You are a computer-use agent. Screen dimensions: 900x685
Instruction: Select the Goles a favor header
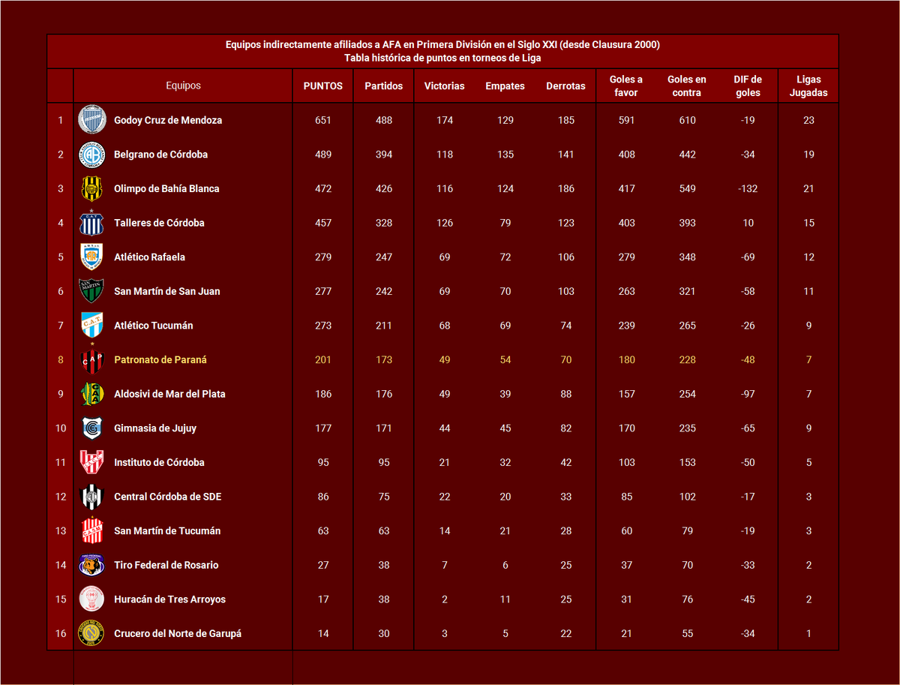click(x=626, y=86)
